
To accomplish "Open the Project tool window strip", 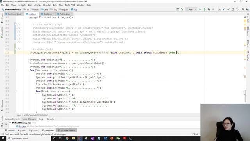I will [x=2, y=18].
